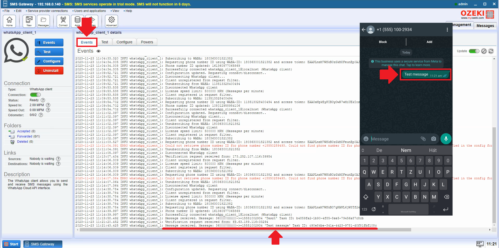Tap Add in WhatsApp chat
This screenshot has height=248, width=499.
click(429, 42)
